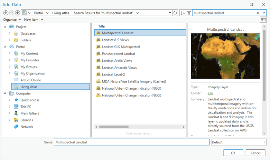
Task: Select Living Atlas in portal tree
Action: 50,87
